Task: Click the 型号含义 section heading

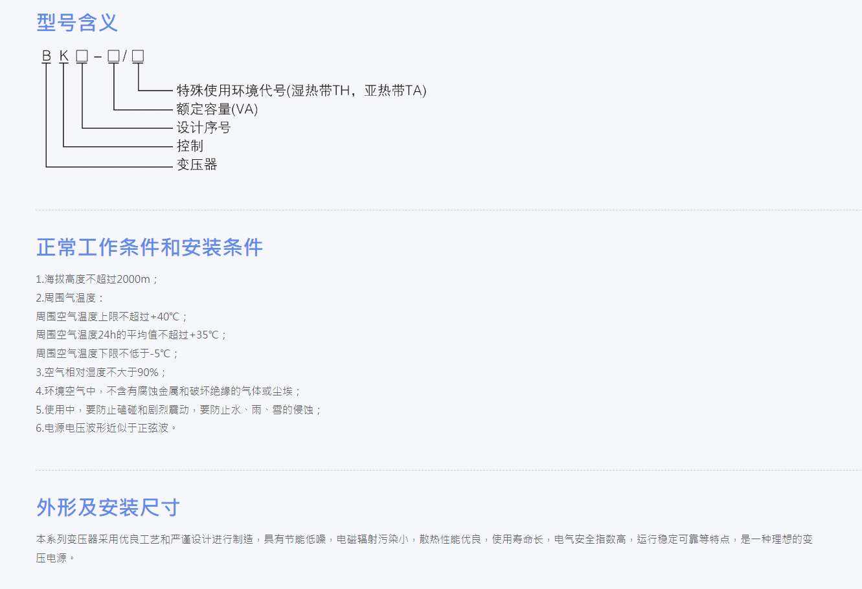Action: (77, 23)
